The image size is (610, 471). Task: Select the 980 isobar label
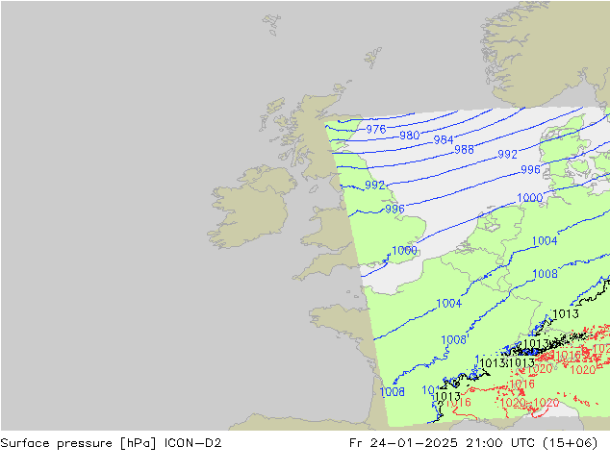coord(409,136)
